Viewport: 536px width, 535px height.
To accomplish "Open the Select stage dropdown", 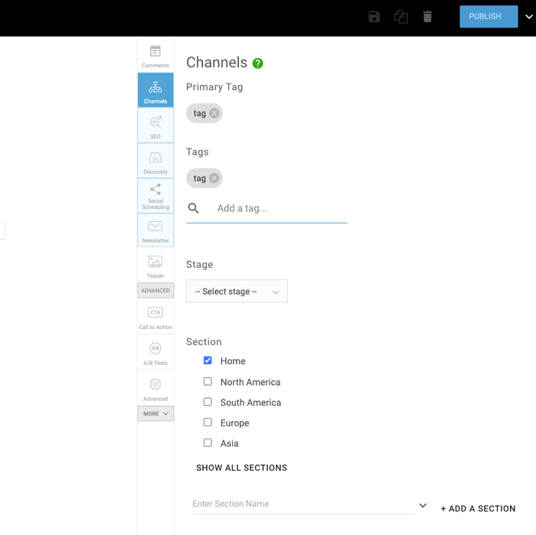I will [x=237, y=292].
